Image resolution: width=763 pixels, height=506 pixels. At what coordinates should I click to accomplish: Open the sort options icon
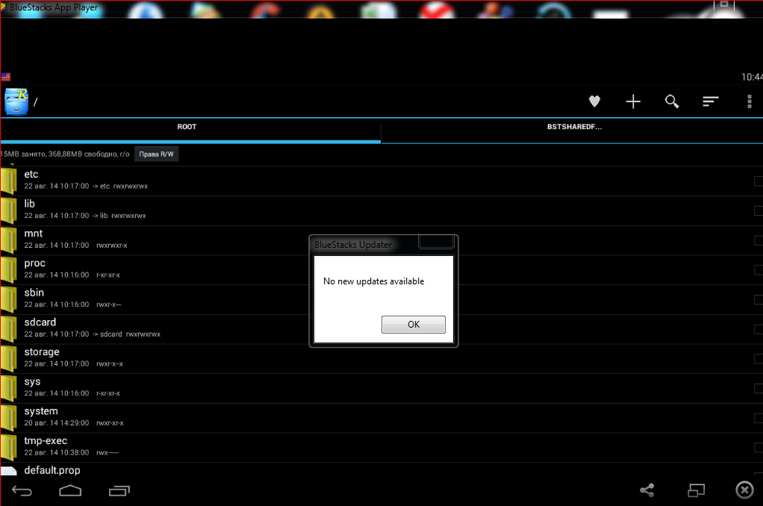tap(711, 101)
